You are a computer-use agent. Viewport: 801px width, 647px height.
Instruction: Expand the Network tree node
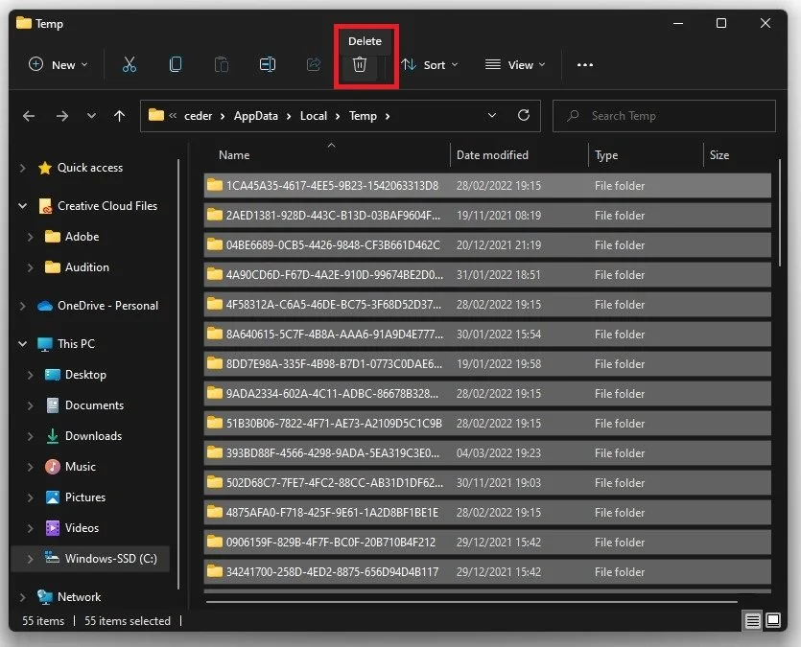point(22,596)
